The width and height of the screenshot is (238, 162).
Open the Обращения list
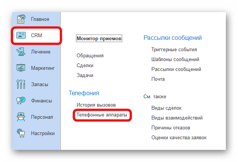click(x=90, y=56)
